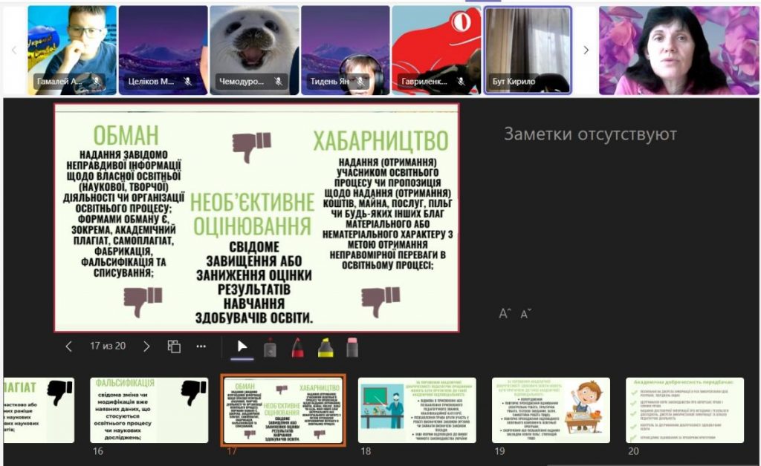Click the seal avatar tile of Чемодуро
This screenshot has height=466, width=761.
254,50
